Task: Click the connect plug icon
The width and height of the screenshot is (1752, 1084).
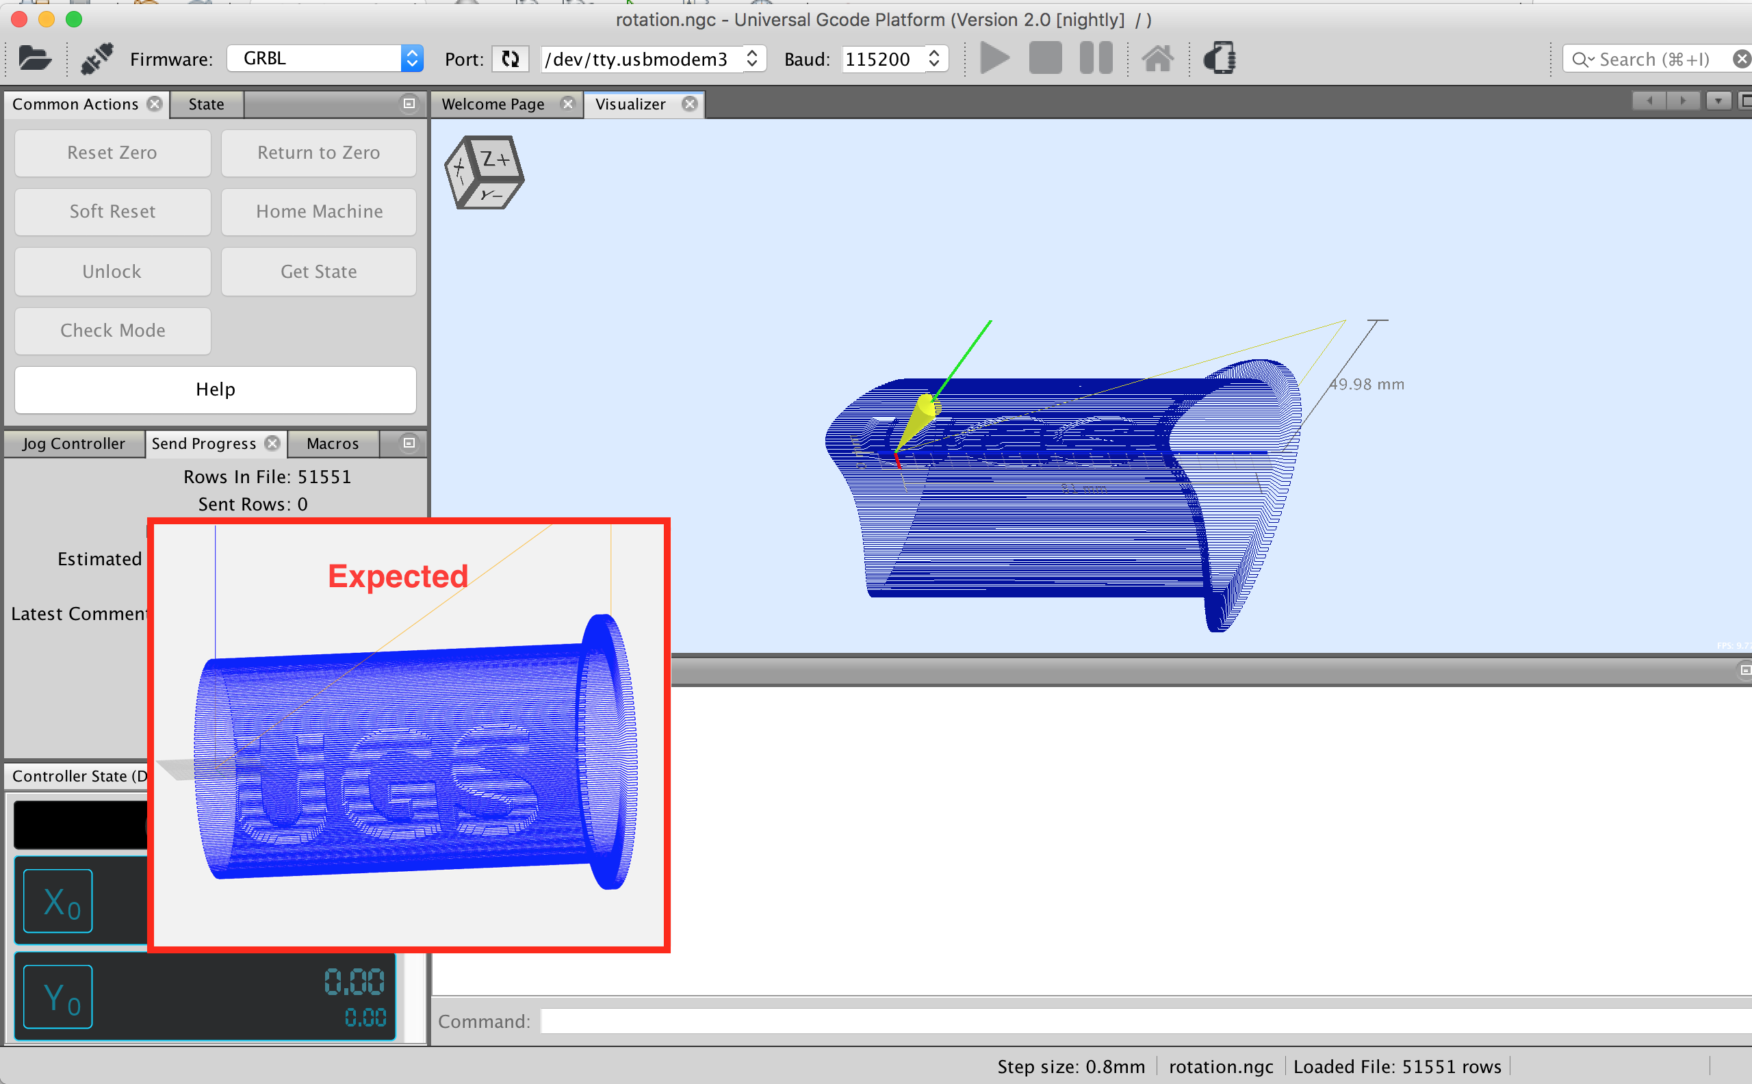Action: pos(96,58)
